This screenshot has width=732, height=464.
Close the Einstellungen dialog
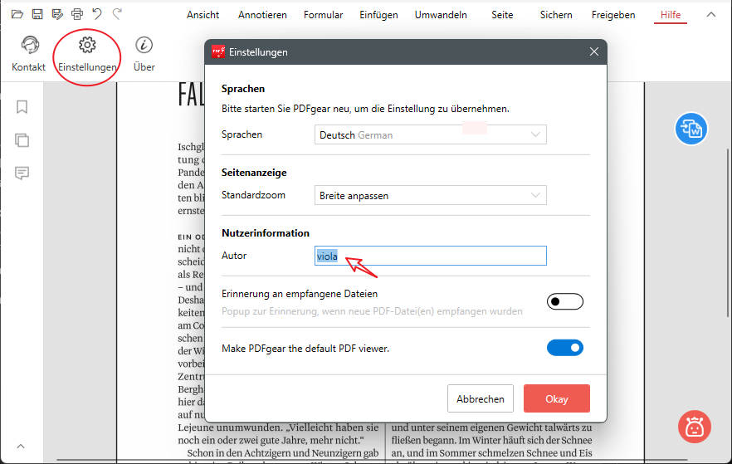[594, 51]
